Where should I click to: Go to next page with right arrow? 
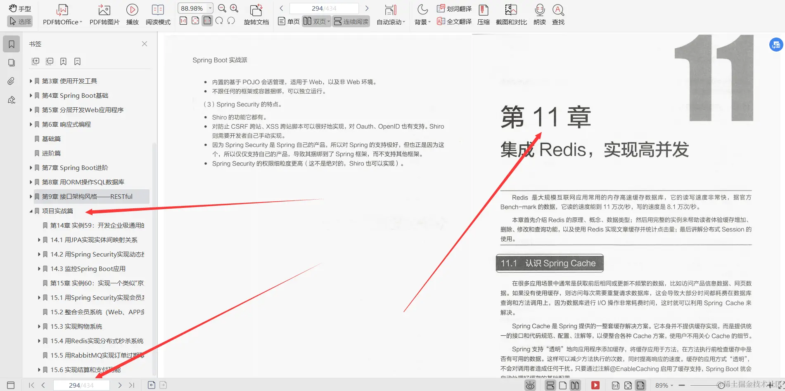click(367, 8)
